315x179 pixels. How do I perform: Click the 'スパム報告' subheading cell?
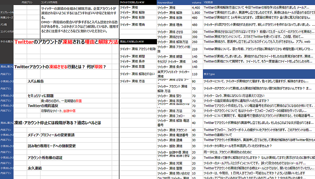(36, 81)
